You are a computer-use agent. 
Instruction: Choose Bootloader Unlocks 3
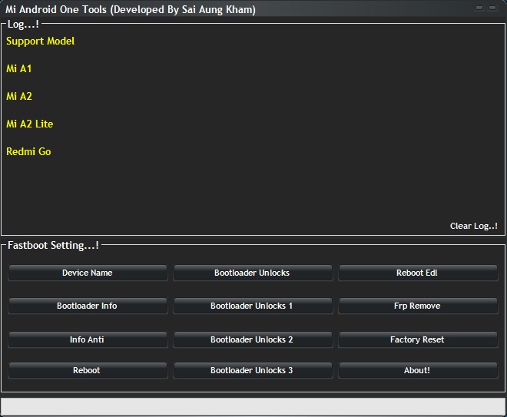(253, 370)
